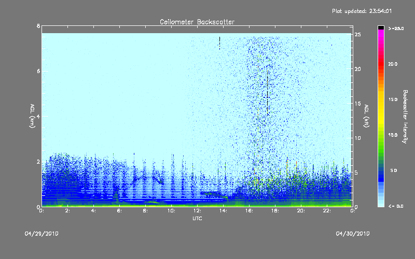This screenshot has height=259, width=415.
Task: Click the '25' tick on the kft axis
Action: 357,35
